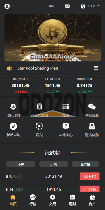Image resolution: width=105 pixels, height=210 pixels.
Task: Open the user profile avatar icon
Action: click(x=7, y=6)
